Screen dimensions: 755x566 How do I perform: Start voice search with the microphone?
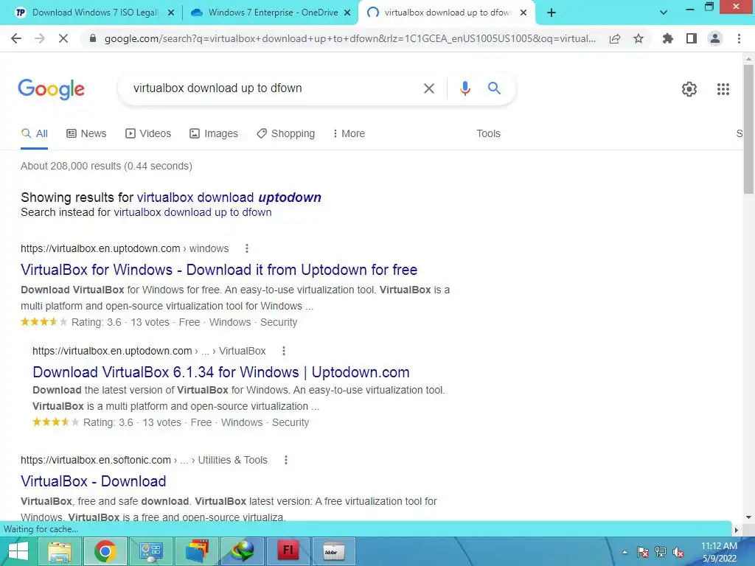click(465, 88)
